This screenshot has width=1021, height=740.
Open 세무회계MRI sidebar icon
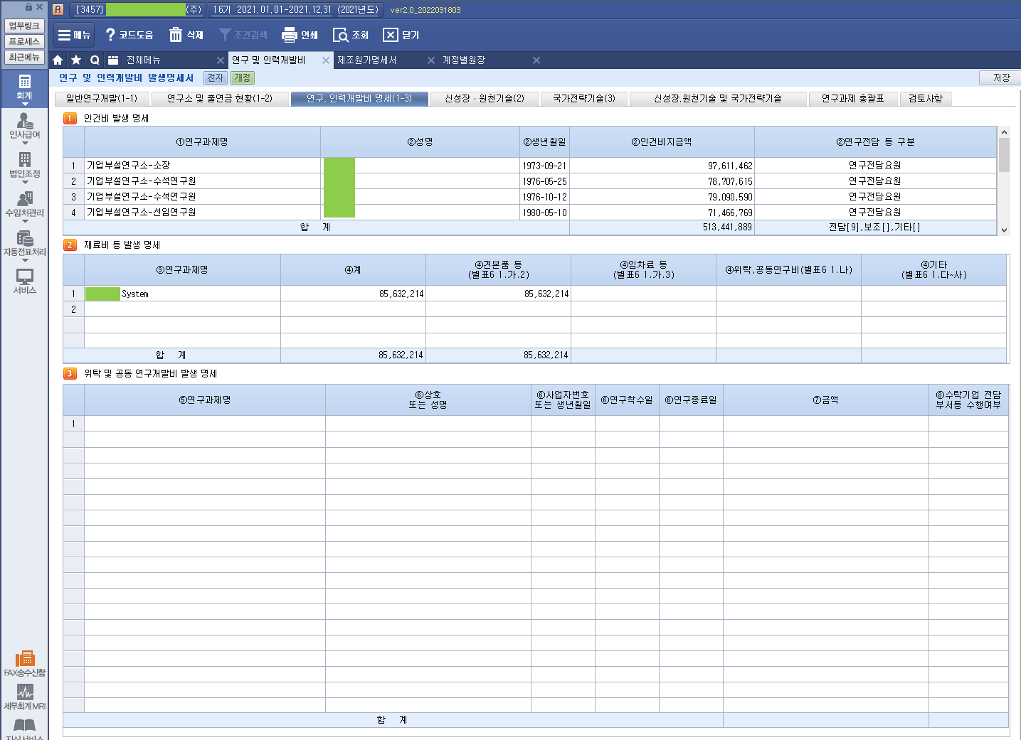25,692
